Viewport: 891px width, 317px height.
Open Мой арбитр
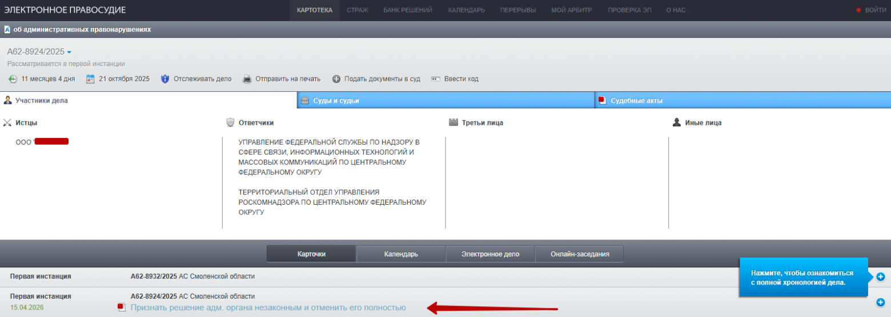pyautogui.click(x=572, y=10)
